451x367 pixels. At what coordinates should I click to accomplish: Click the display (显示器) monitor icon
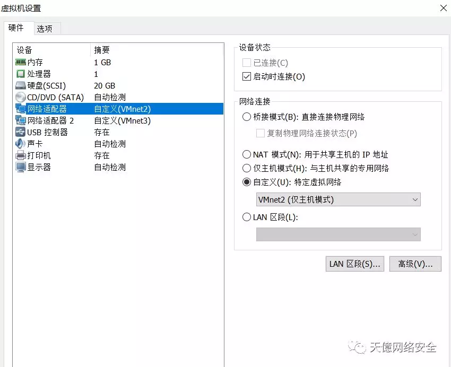(x=20, y=167)
